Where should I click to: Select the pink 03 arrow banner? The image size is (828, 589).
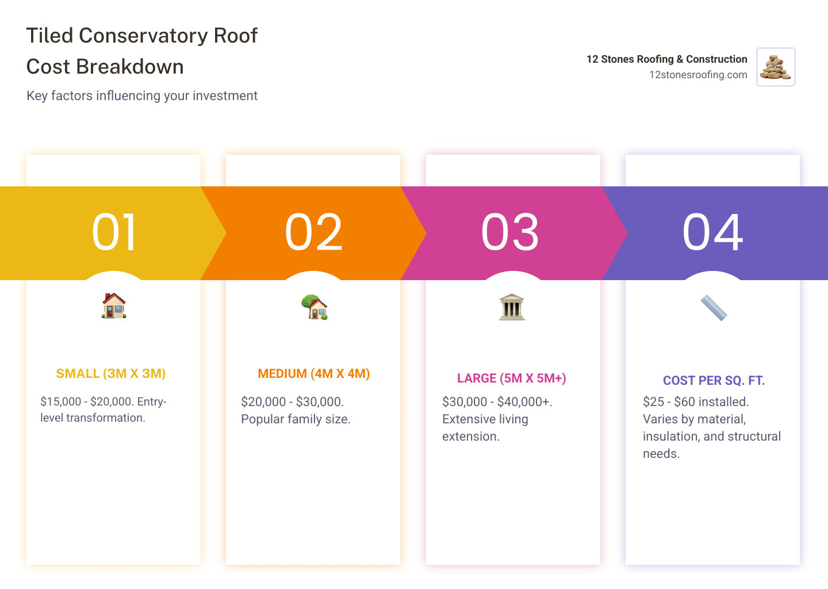pos(511,232)
